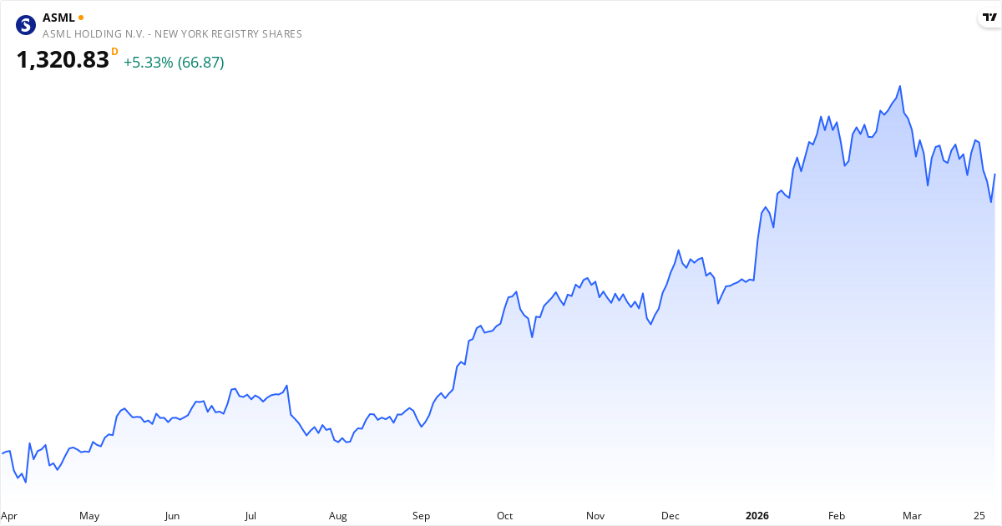The height and width of the screenshot is (526, 1002).
Task: Click the orange D delayed-data indicator
Action: [114, 52]
